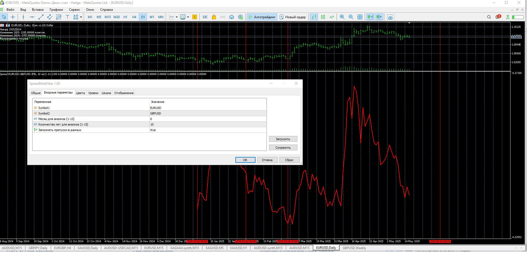Select the text label drawing tool
The width and height of the screenshot is (527, 256).
[67, 17]
